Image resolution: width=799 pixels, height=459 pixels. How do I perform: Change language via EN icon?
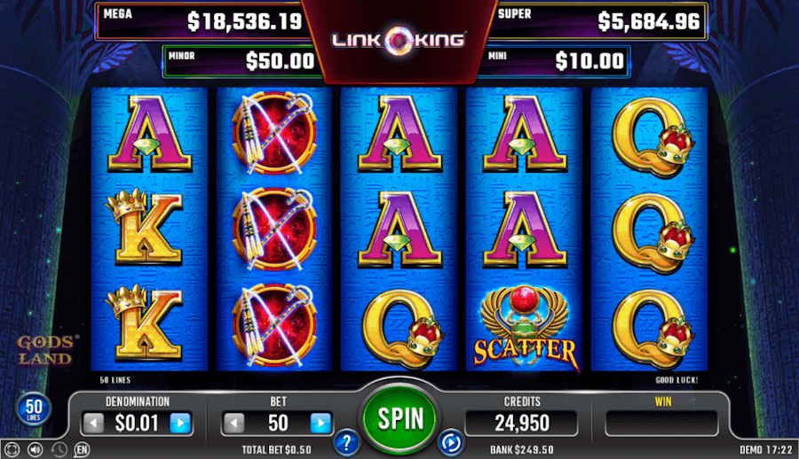click(82, 449)
